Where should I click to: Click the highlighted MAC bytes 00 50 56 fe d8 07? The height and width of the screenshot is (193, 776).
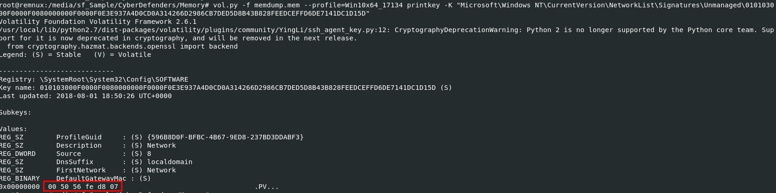click(x=83, y=187)
